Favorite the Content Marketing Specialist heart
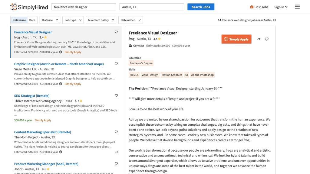The height and width of the screenshot is (174, 310). pos(116,132)
